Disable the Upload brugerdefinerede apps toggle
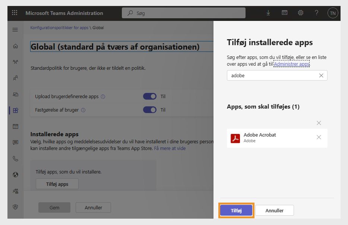Image resolution: width=348 pixels, height=225 pixels. [149, 96]
